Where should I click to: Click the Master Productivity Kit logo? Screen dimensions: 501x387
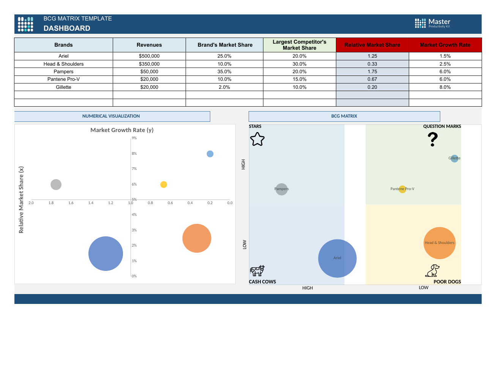click(x=433, y=24)
